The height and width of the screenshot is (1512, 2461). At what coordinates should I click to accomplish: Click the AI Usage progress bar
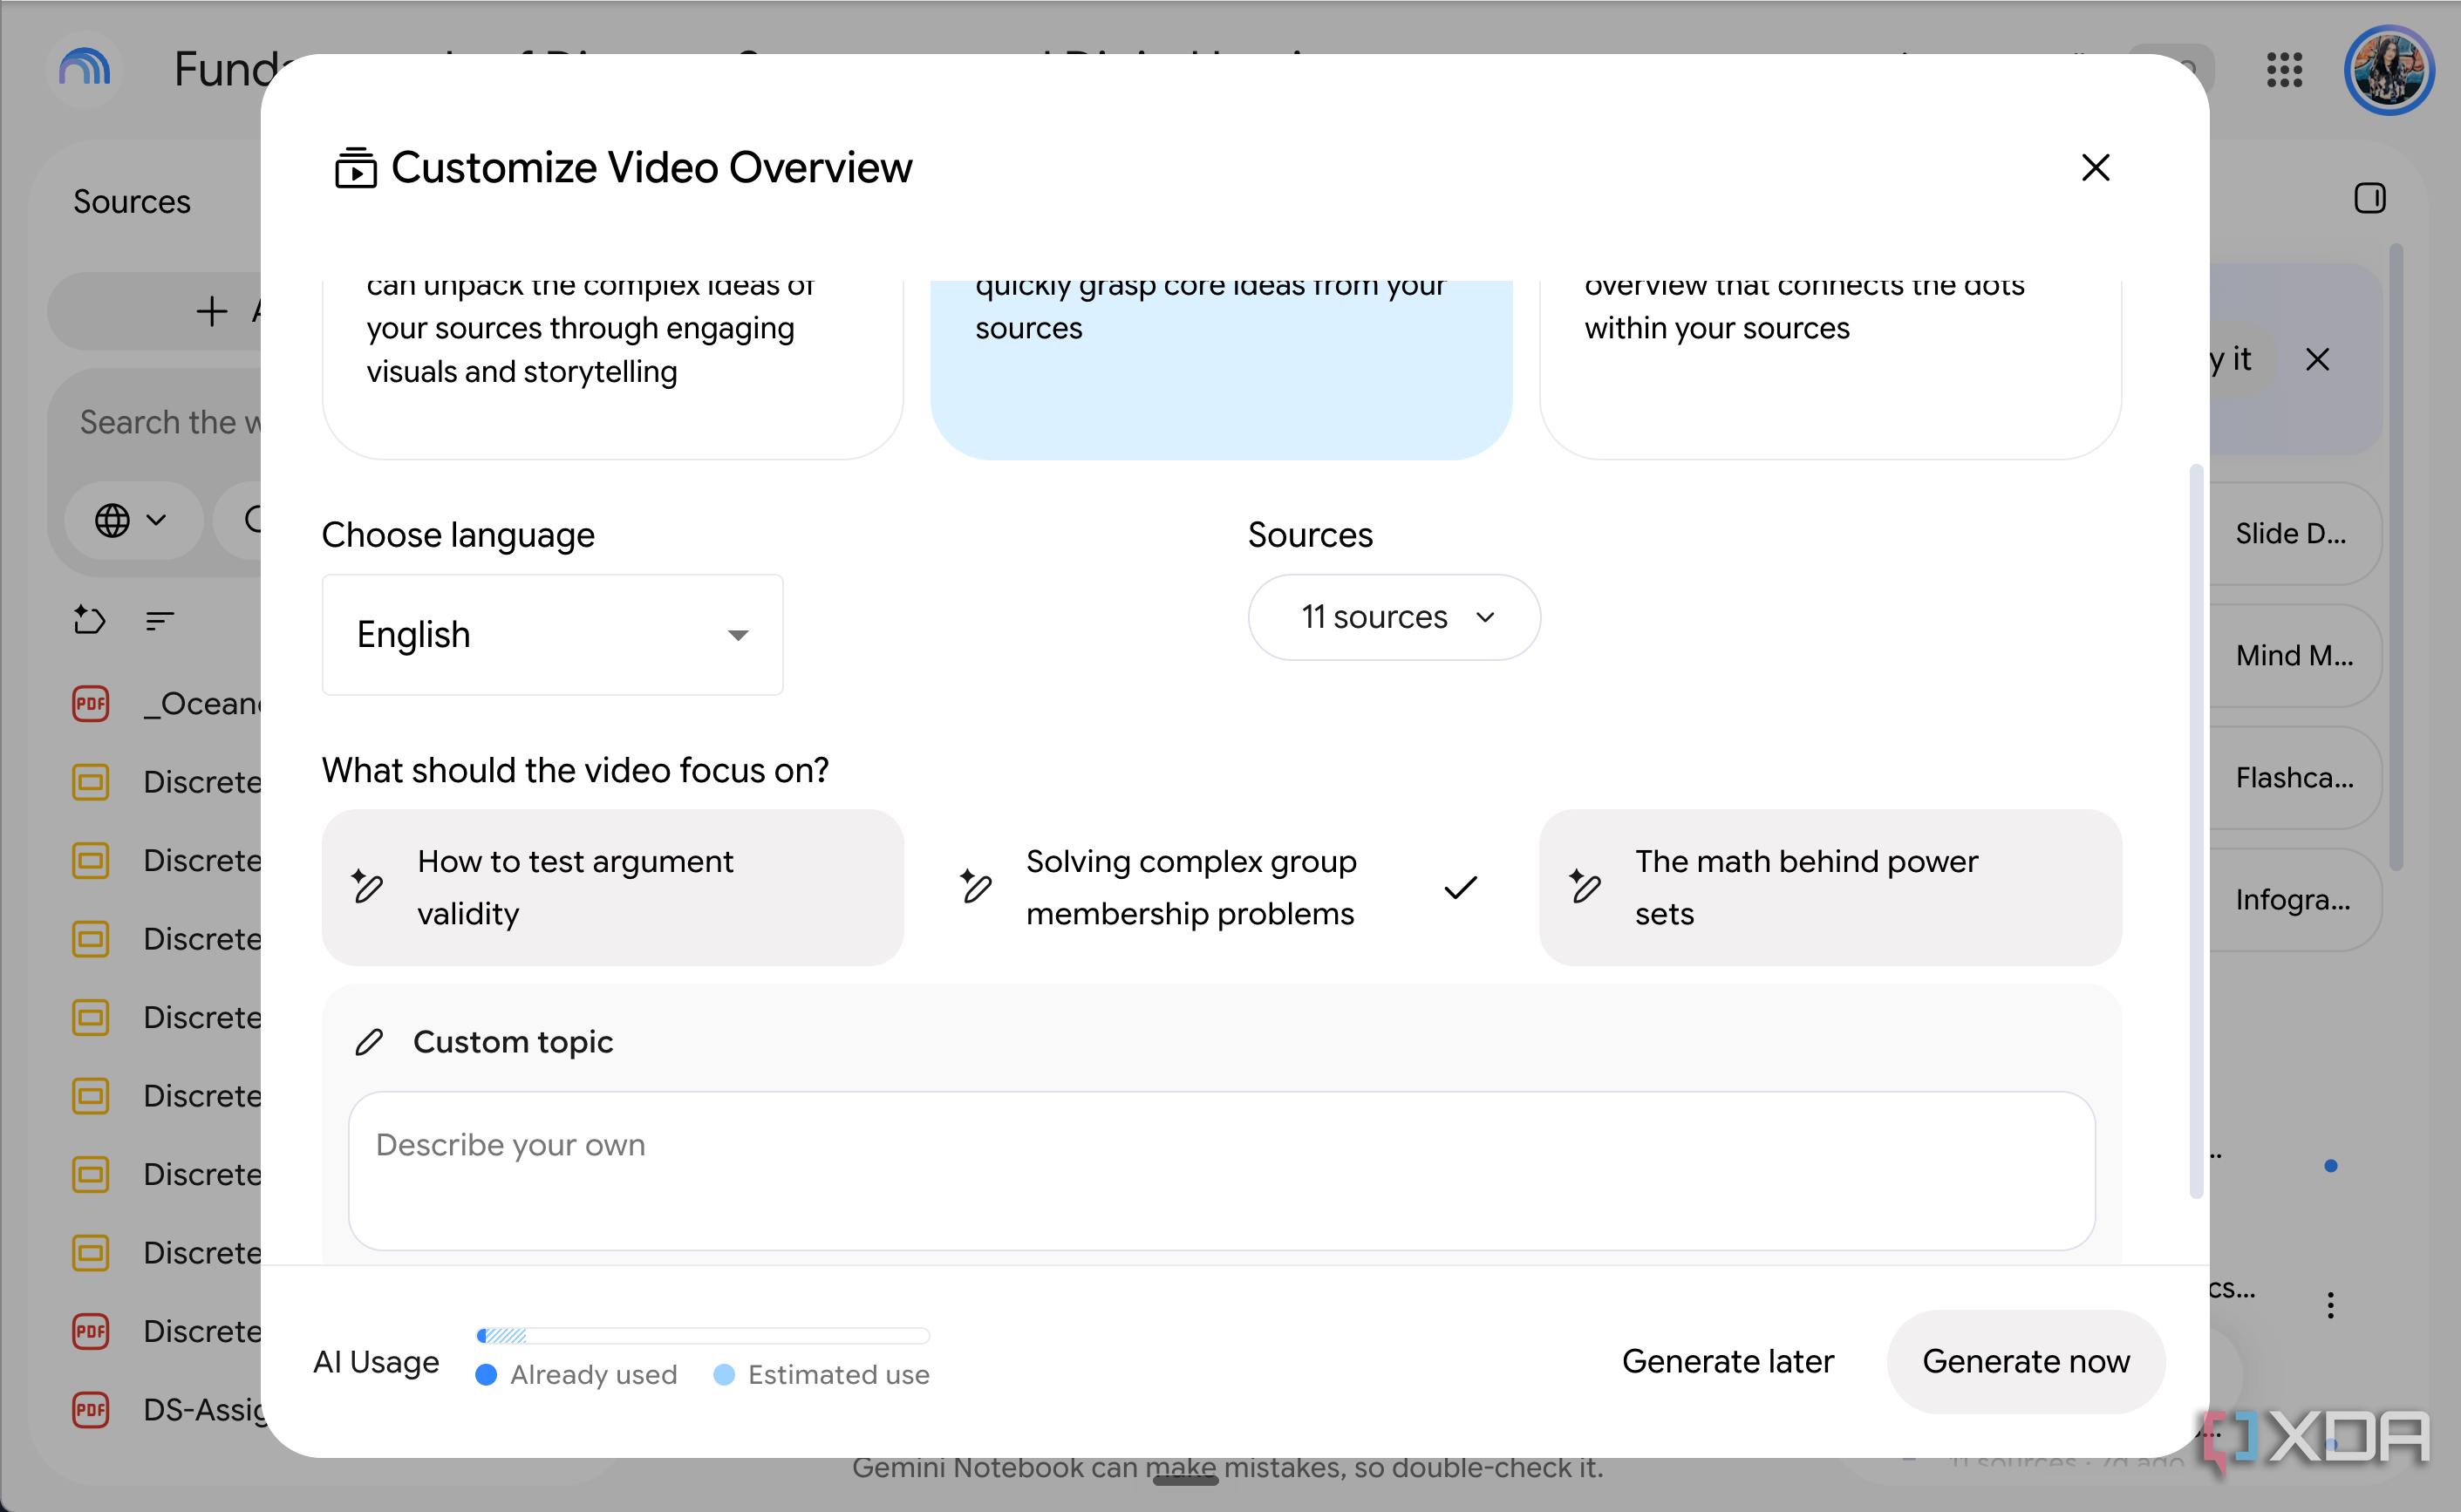[703, 1335]
